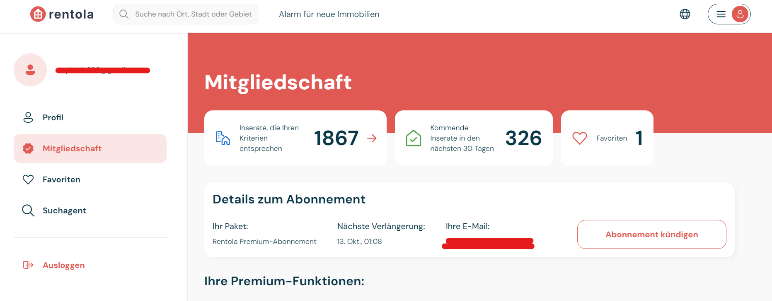
Task: Click the arrow next to 1867 listings
Action: [372, 138]
